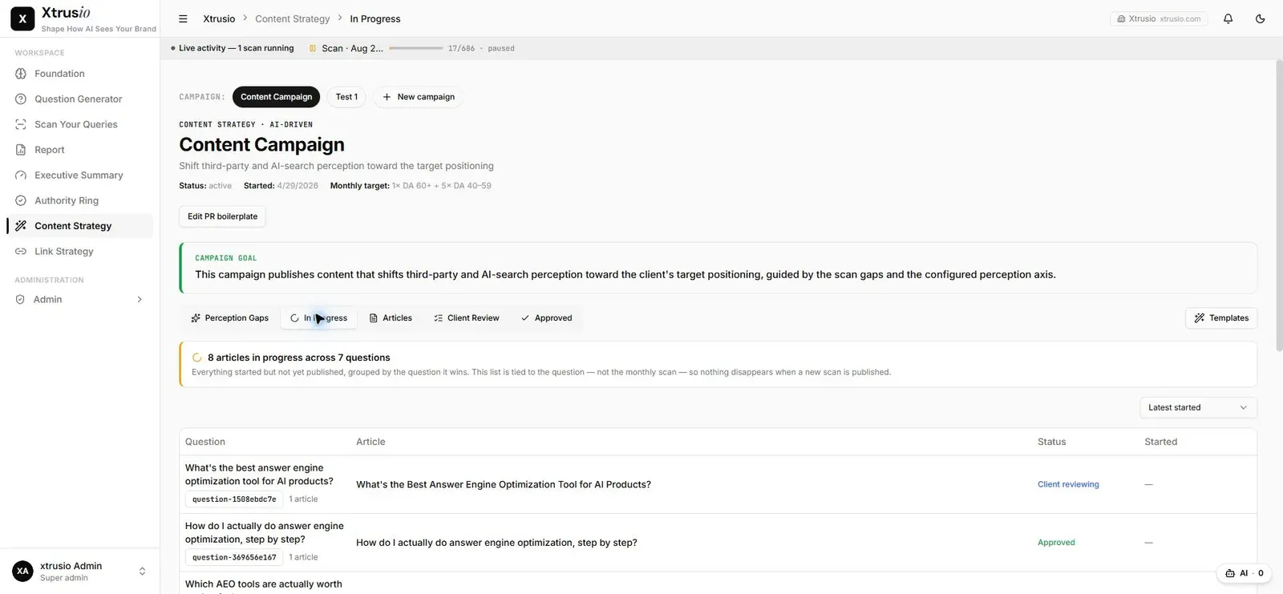Click the Article column header

click(x=370, y=442)
